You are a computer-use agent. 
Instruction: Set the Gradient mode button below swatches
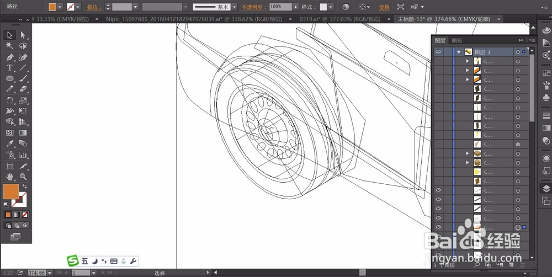click(17, 214)
